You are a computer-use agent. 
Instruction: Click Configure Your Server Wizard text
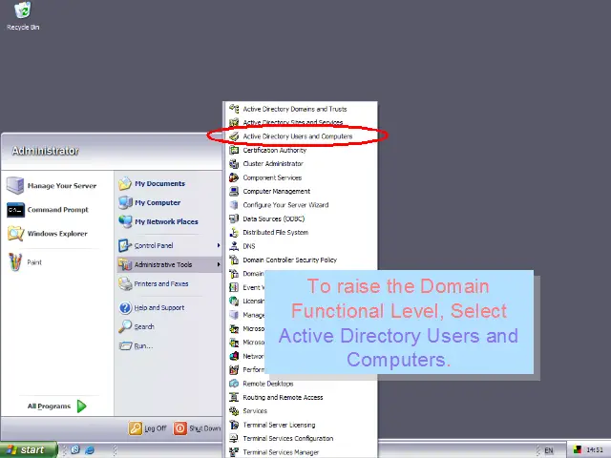coord(285,205)
